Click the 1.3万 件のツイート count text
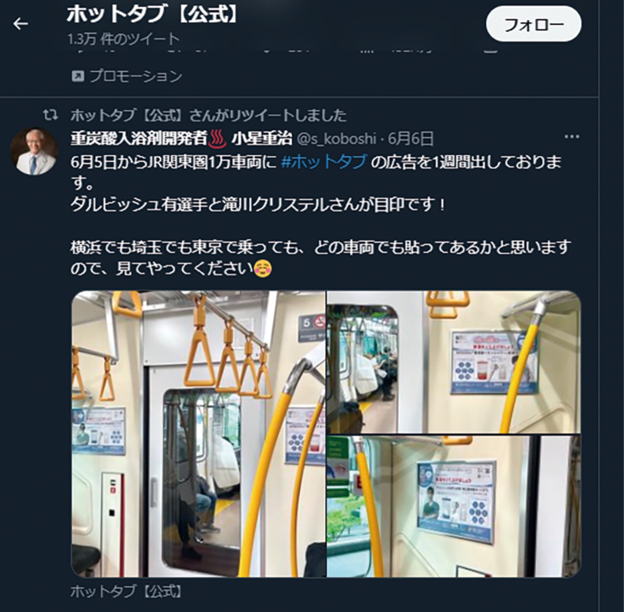This screenshot has width=624, height=612. coord(123,39)
